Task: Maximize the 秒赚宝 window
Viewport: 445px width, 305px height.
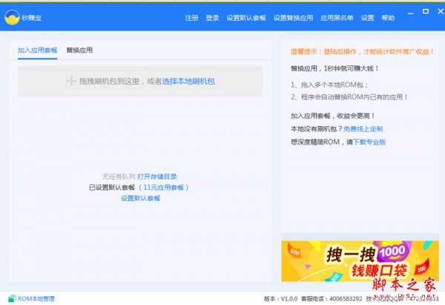Action: 426,11
